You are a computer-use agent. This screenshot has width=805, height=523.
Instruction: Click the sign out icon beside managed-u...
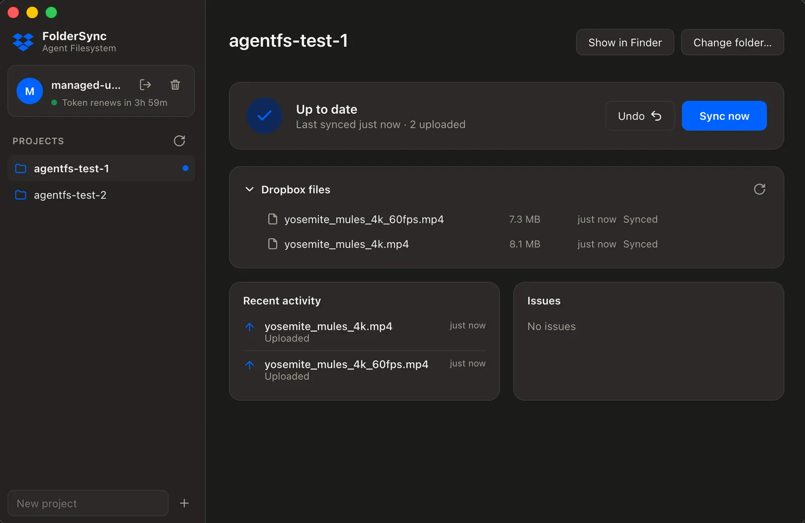click(145, 84)
